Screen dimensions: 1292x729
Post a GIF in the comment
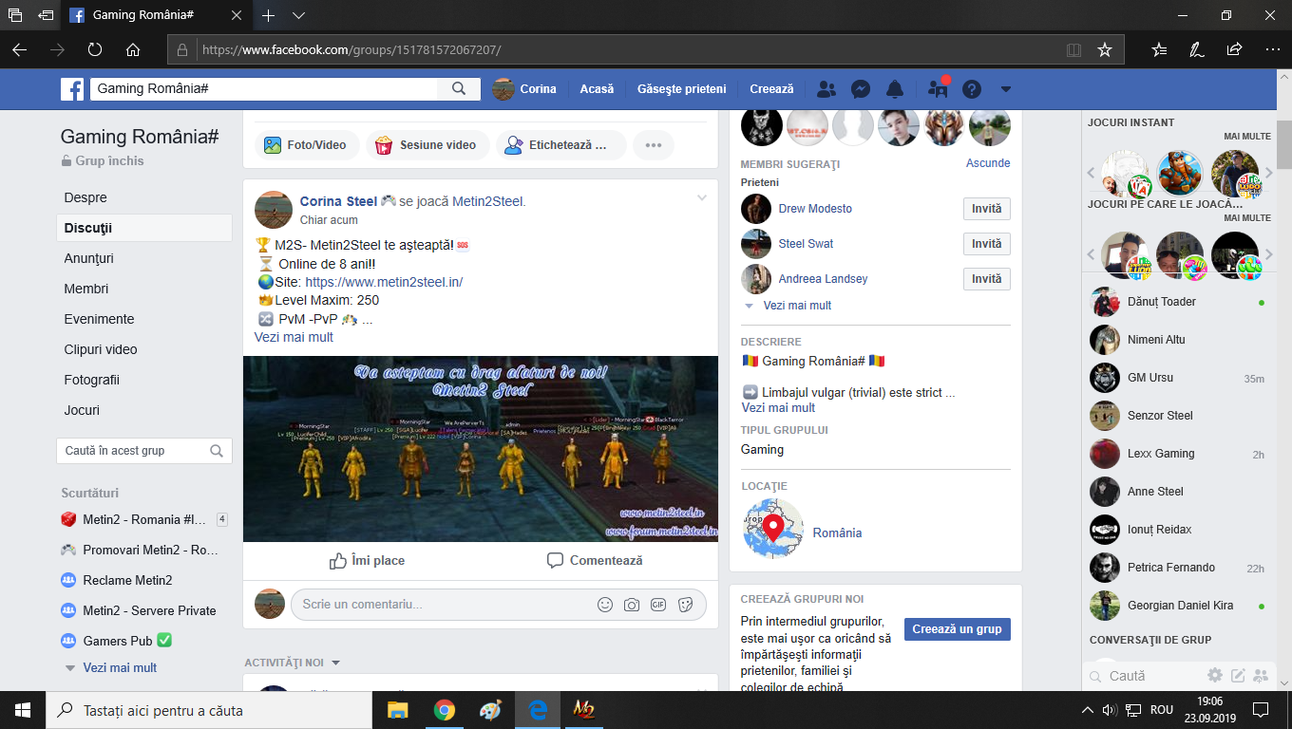pos(658,605)
